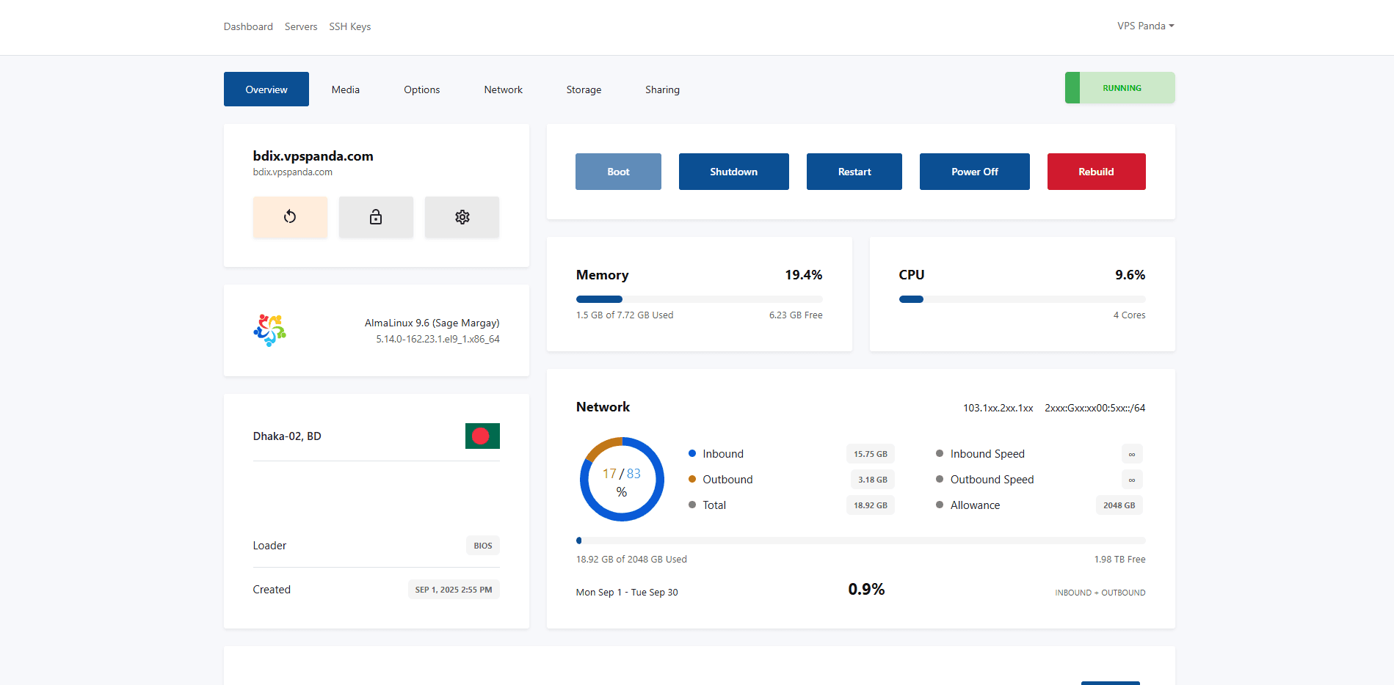This screenshot has height=685, width=1394.
Task: Click the infinity badge next to Outbound Speed
Action: (1131, 479)
